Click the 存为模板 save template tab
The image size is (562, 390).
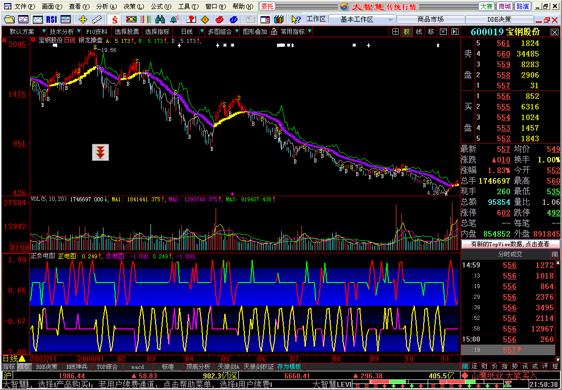pyautogui.click(x=290, y=367)
